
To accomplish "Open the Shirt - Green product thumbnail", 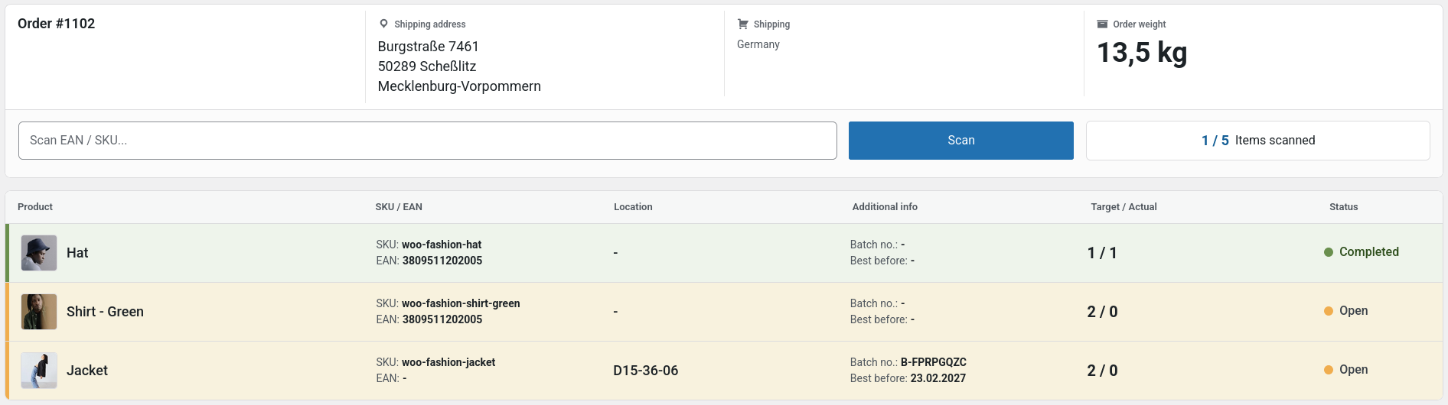I will [x=39, y=312].
